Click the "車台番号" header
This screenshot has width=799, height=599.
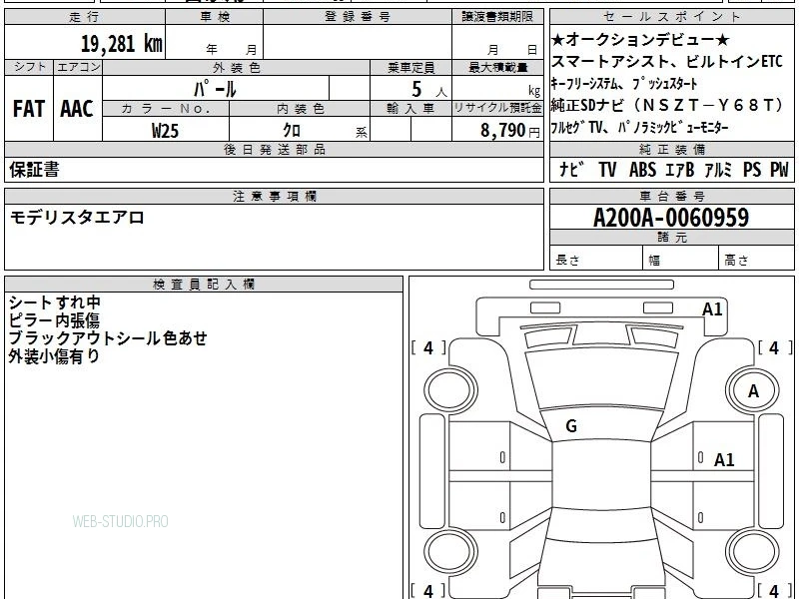671,196
